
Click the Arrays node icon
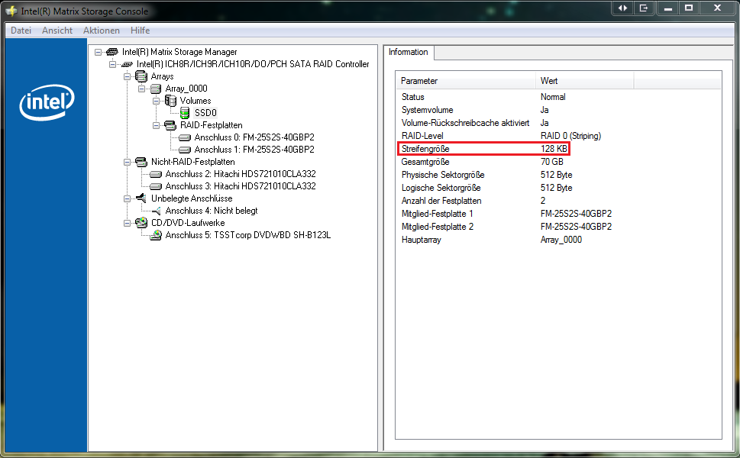coord(141,76)
